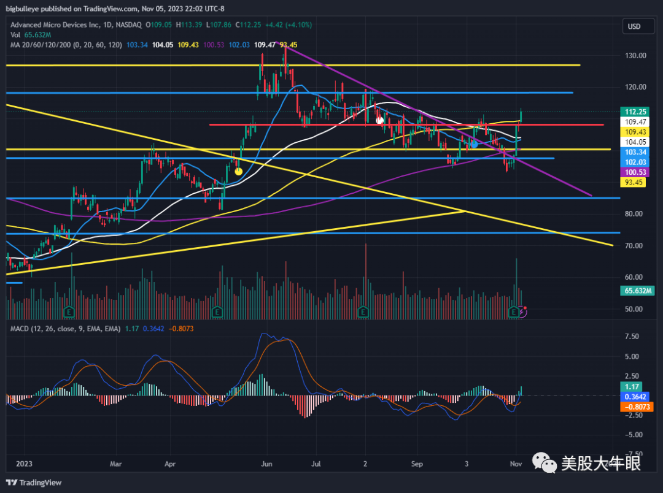Viewport: 663px width, 493px height.
Task: Click the low value L107.86 in the legend
Action: pos(219,25)
